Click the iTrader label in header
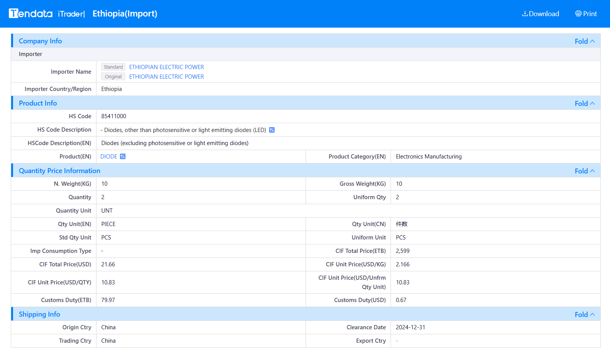The width and height of the screenshot is (610, 350). click(71, 14)
